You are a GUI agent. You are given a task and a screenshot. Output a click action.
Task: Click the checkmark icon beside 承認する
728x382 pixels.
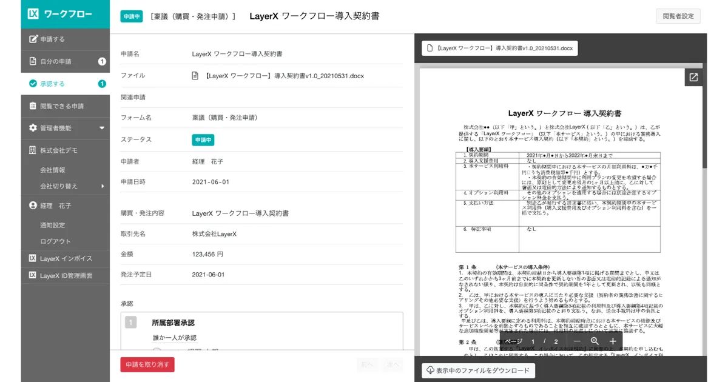[33, 84]
